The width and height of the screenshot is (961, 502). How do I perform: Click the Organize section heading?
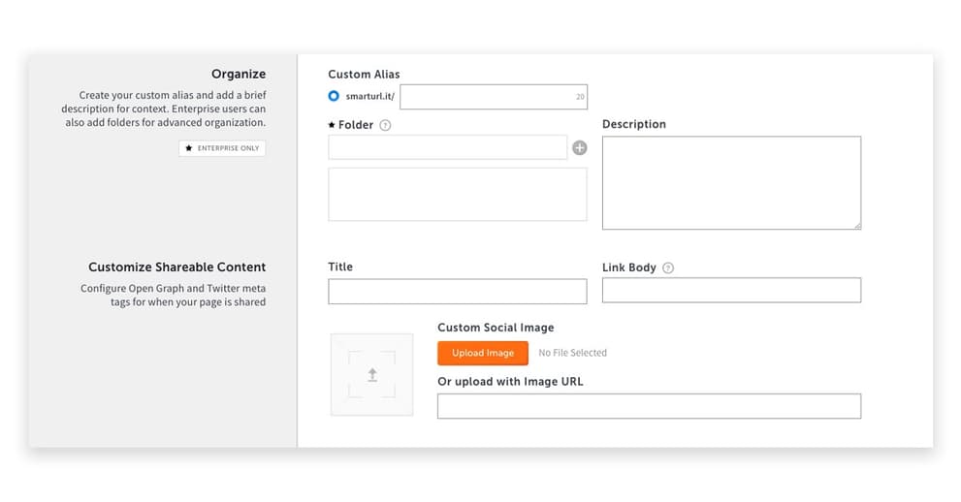[x=239, y=74]
